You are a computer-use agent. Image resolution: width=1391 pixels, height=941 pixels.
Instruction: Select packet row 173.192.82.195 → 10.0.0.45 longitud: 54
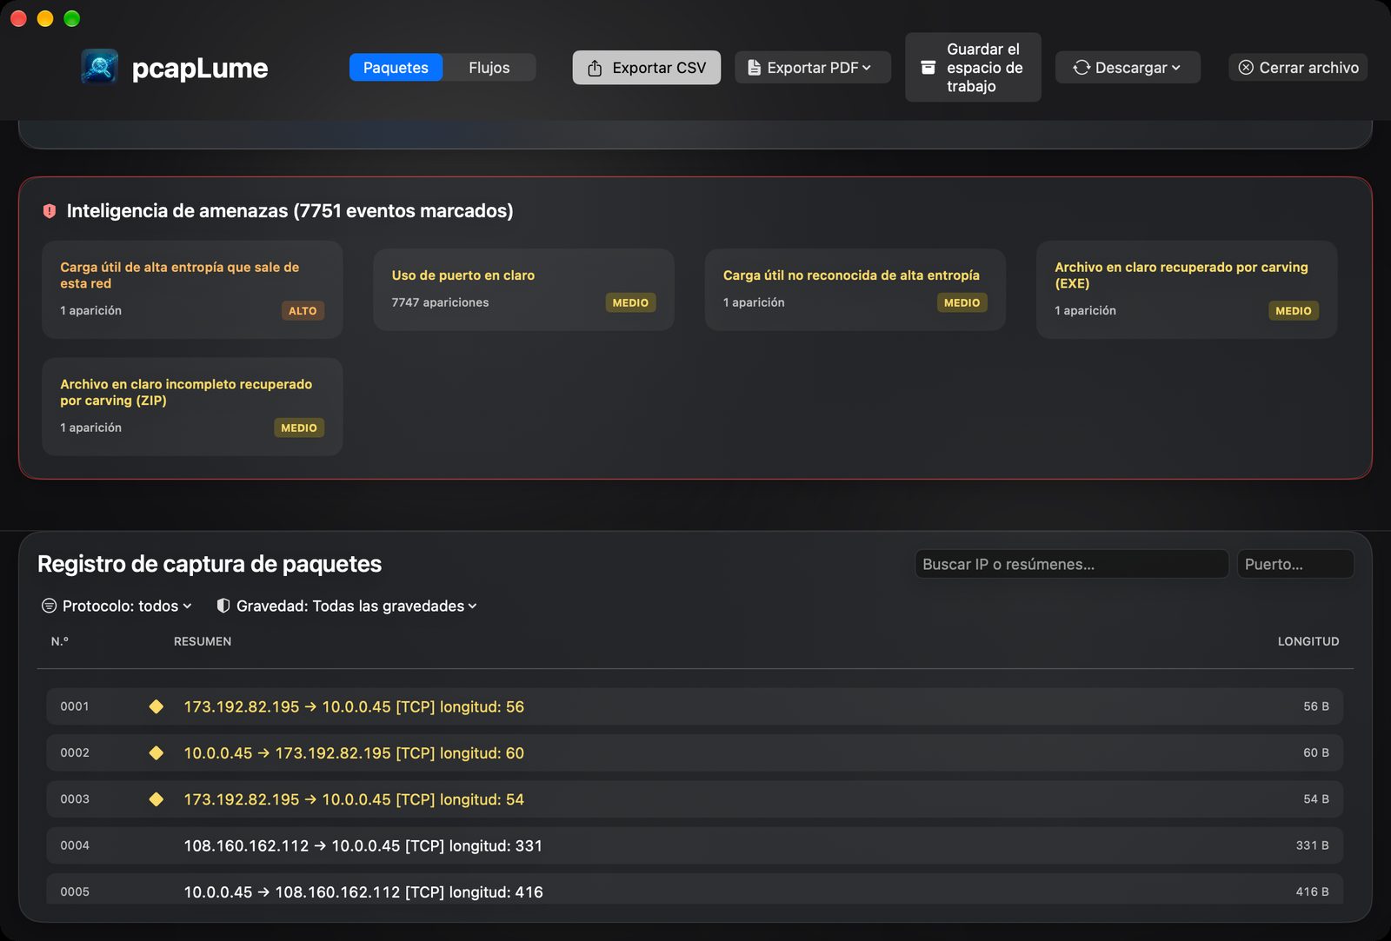(695, 799)
